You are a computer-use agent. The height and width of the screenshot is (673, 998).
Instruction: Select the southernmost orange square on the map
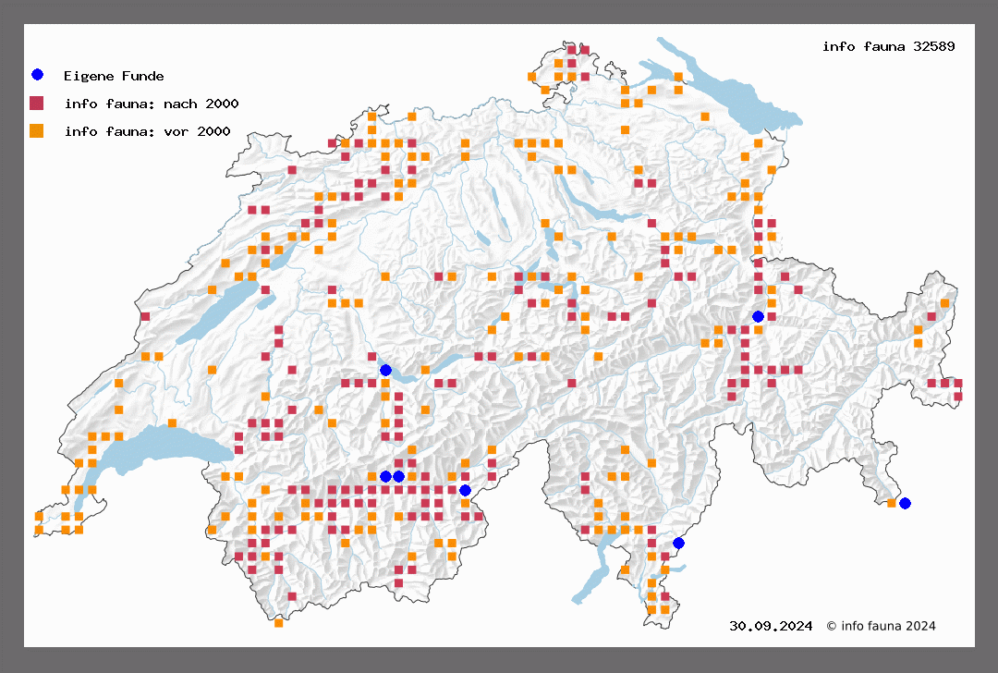tap(278, 623)
